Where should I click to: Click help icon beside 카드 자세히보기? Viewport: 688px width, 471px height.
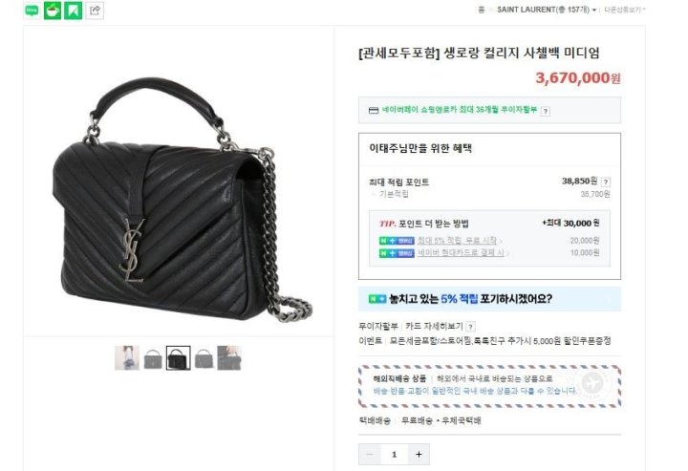[470, 327]
